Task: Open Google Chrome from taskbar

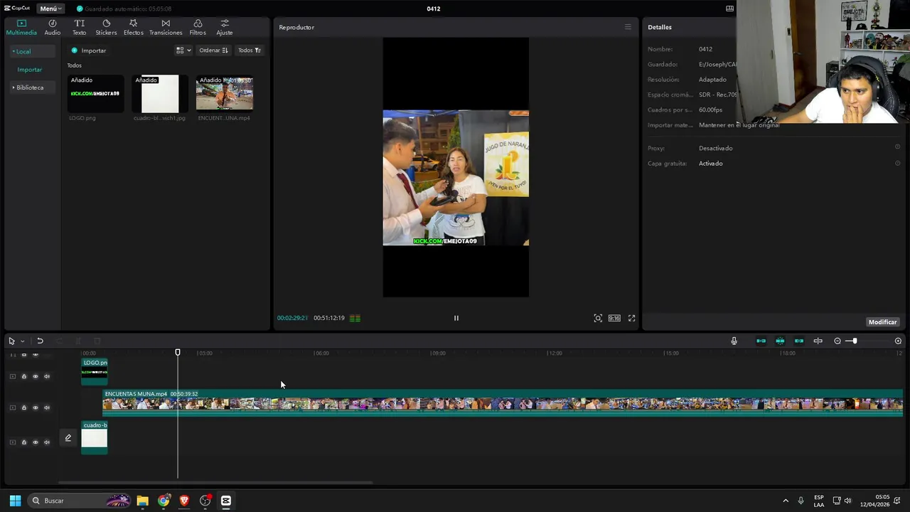Action: (x=164, y=501)
